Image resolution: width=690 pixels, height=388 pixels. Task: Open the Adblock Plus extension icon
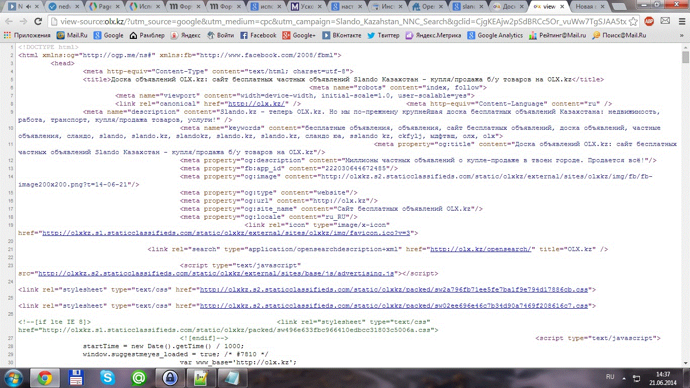[x=649, y=21]
